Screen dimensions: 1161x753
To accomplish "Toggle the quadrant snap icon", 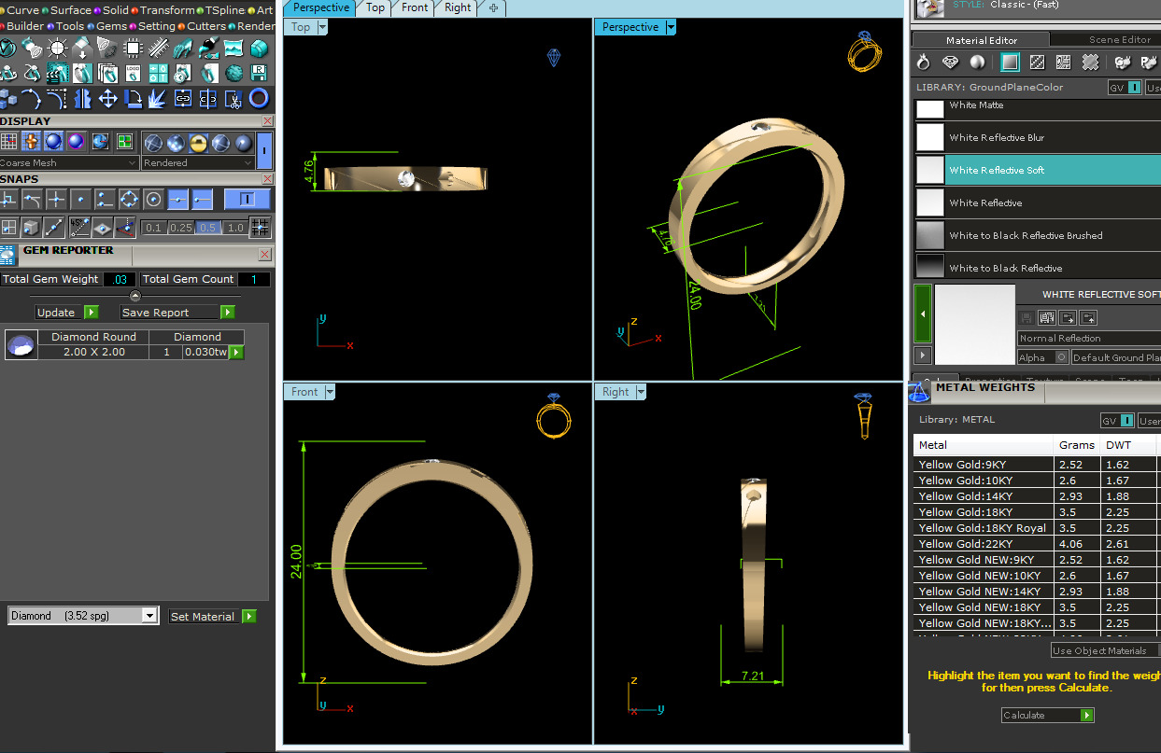I will point(130,199).
